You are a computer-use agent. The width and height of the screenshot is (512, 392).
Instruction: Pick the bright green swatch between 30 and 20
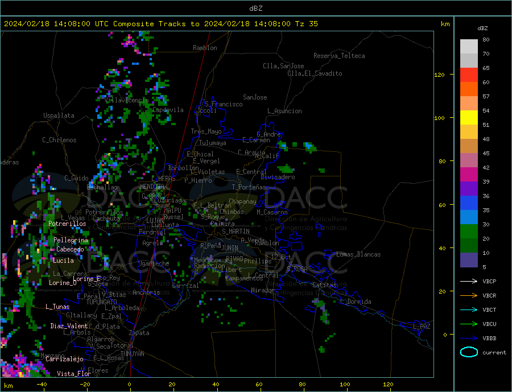(x=469, y=232)
